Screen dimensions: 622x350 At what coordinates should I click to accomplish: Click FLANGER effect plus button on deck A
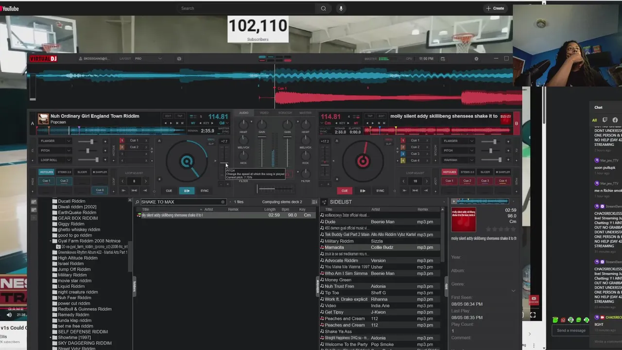pos(105,141)
